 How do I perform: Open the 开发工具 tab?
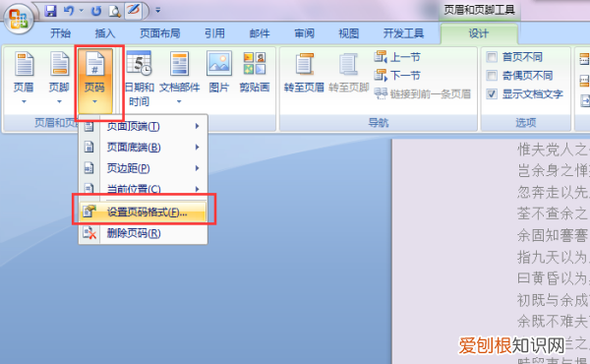pyautogui.click(x=403, y=33)
